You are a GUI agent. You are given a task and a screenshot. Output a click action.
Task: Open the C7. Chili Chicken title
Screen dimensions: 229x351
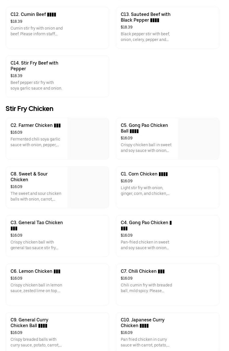(142, 271)
